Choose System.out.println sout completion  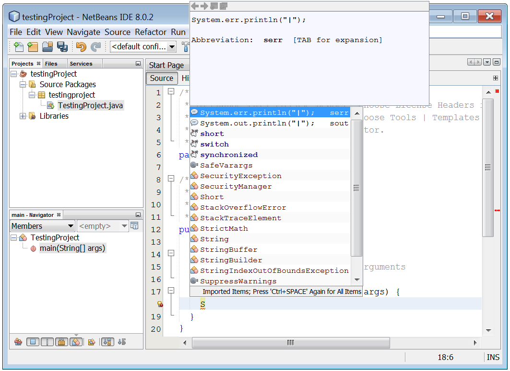(x=270, y=123)
